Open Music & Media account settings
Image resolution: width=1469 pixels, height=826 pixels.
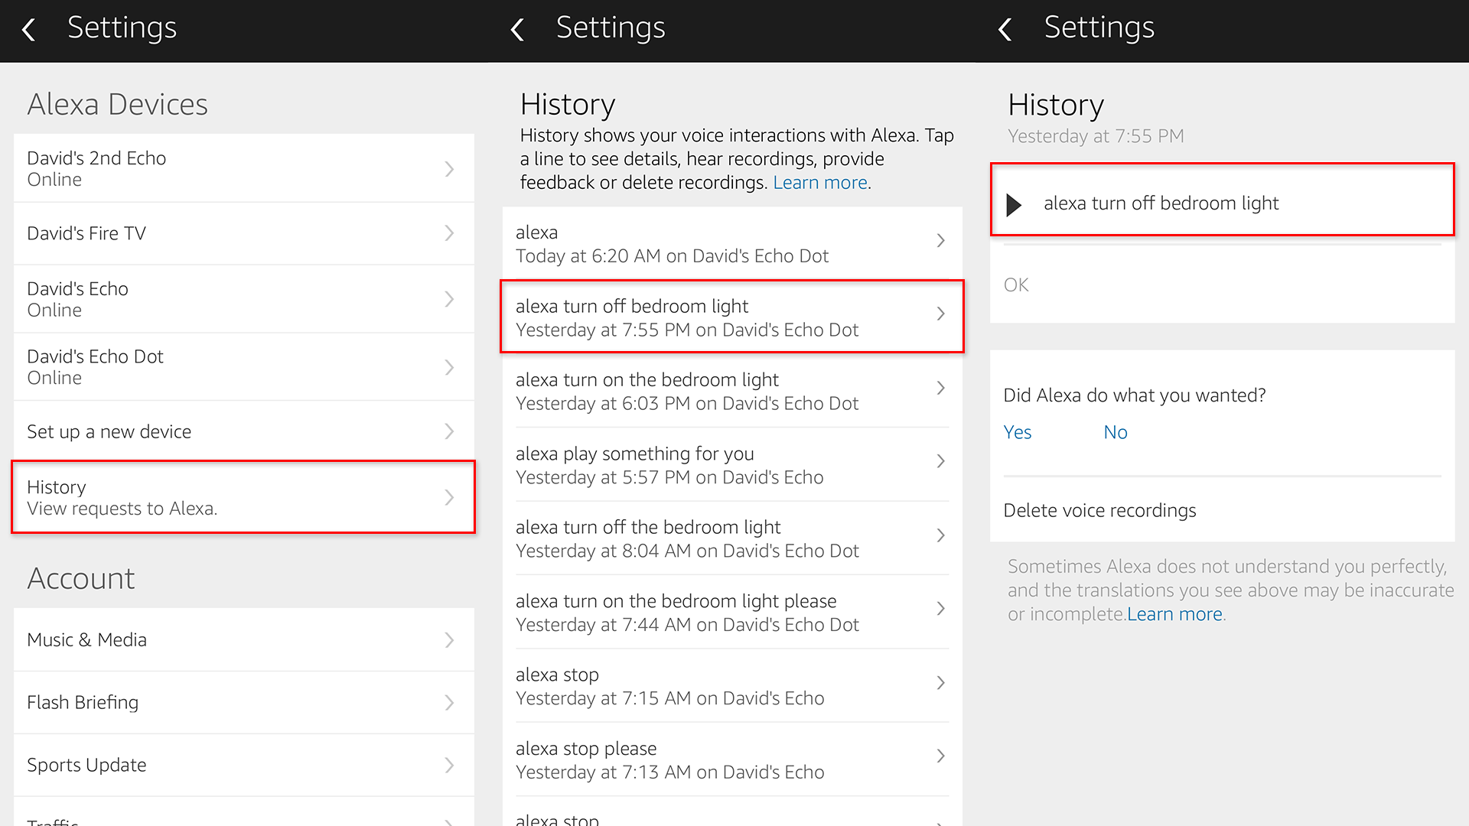244,640
